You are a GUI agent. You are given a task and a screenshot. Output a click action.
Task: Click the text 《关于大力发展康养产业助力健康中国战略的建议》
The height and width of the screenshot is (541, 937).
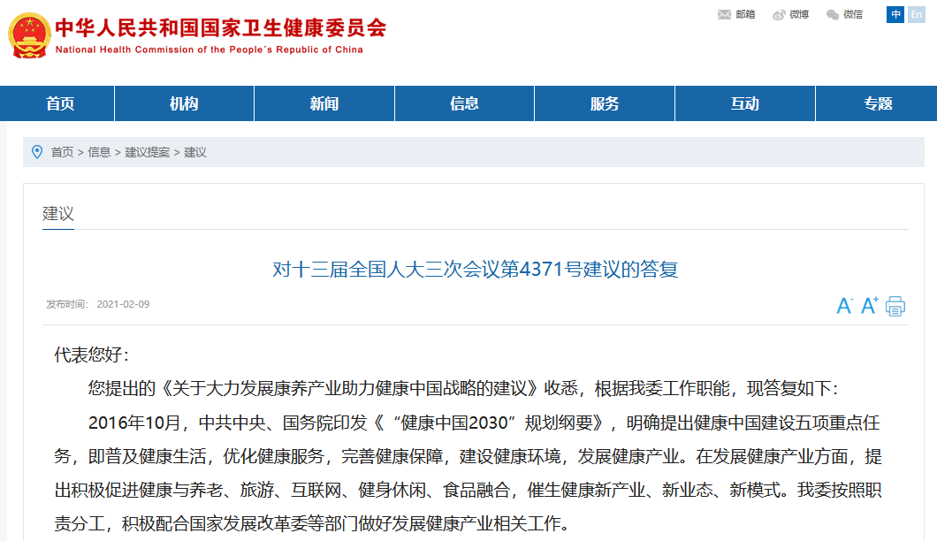pos(347,389)
